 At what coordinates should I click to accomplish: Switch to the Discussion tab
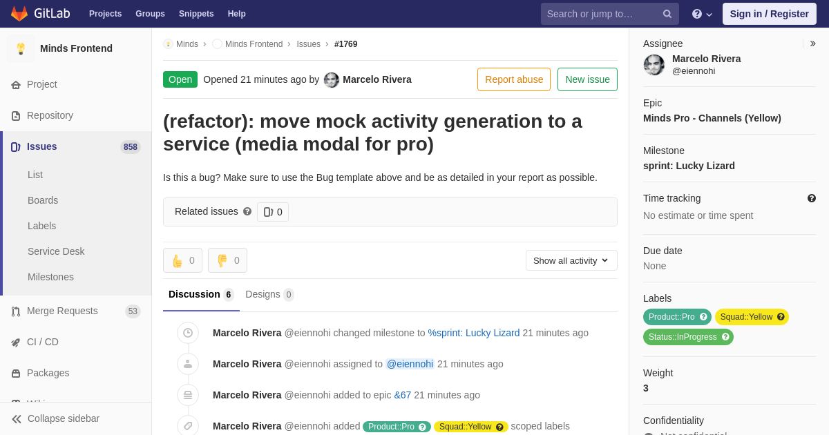tap(201, 294)
